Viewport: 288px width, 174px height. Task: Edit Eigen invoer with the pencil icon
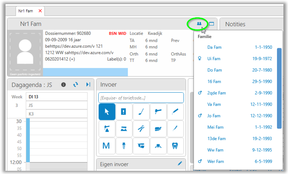180,163
